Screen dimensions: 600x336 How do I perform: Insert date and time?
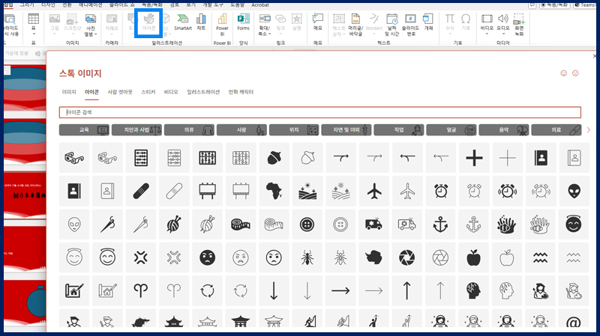tap(391, 25)
